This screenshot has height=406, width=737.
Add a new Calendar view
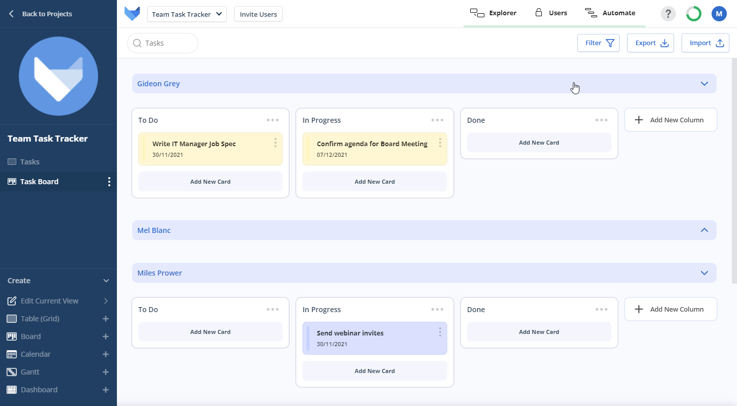pos(106,354)
